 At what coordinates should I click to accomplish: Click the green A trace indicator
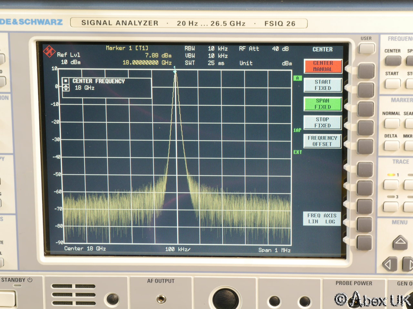click(297, 78)
